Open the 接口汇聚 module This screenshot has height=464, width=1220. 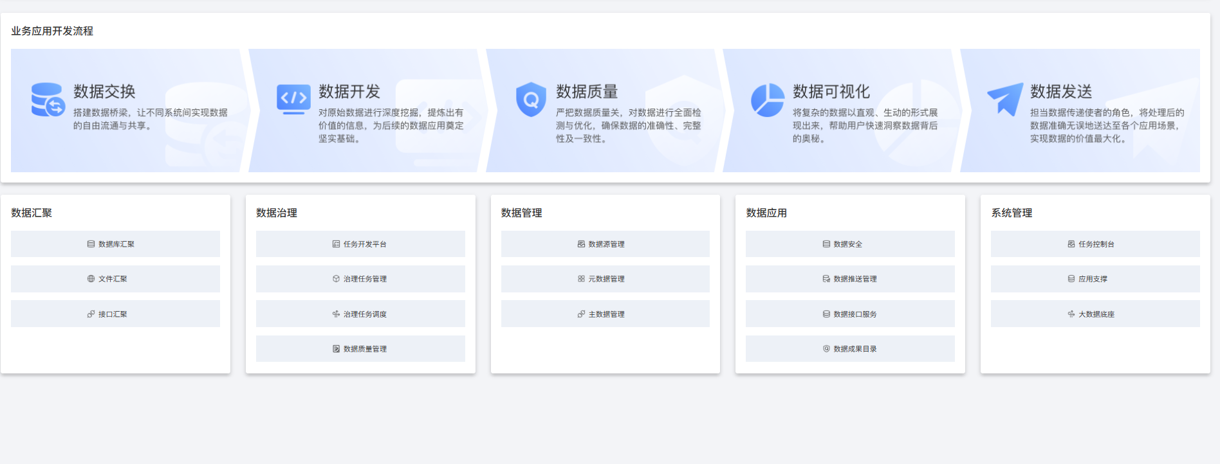pos(115,314)
